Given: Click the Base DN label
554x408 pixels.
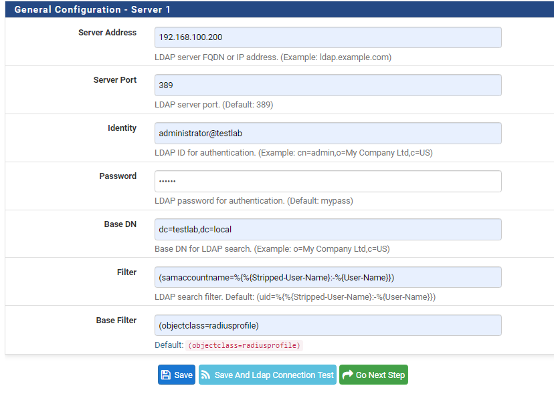Looking at the screenshot, I should (120, 224).
